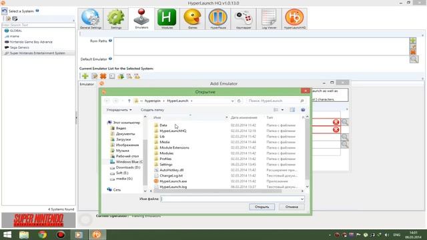Click second red error icon in Add Emulator
Image resolution: width=427 pixels, height=240 pixels.
(x=336, y=130)
